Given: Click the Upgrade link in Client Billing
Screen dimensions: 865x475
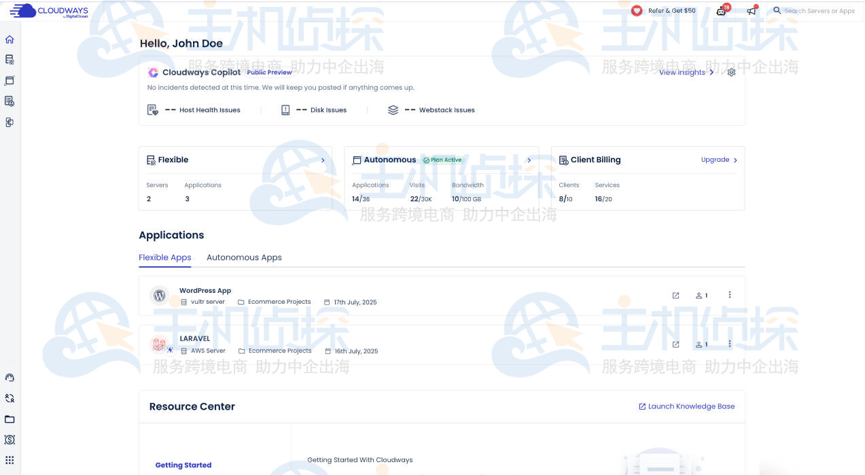Looking at the screenshot, I should click(715, 160).
